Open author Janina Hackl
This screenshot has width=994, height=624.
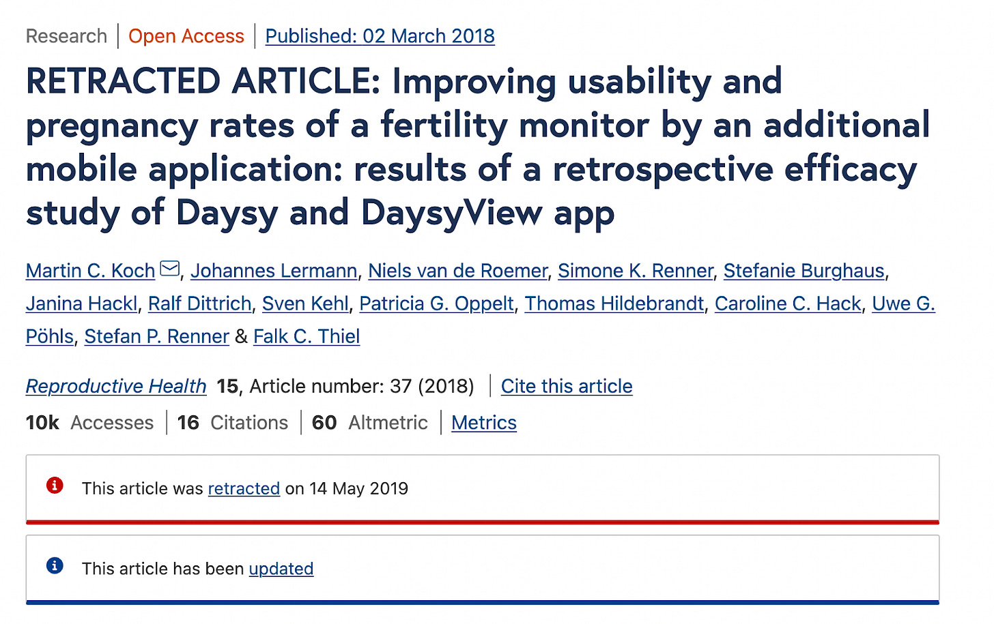pyautogui.click(x=81, y=303)
